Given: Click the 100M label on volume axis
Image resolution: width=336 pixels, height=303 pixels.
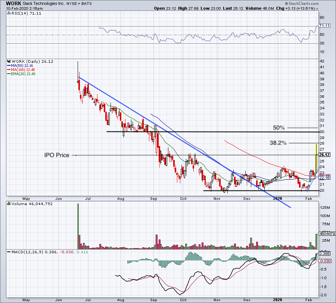Looking at the screenshot, I should pos(325,216).
